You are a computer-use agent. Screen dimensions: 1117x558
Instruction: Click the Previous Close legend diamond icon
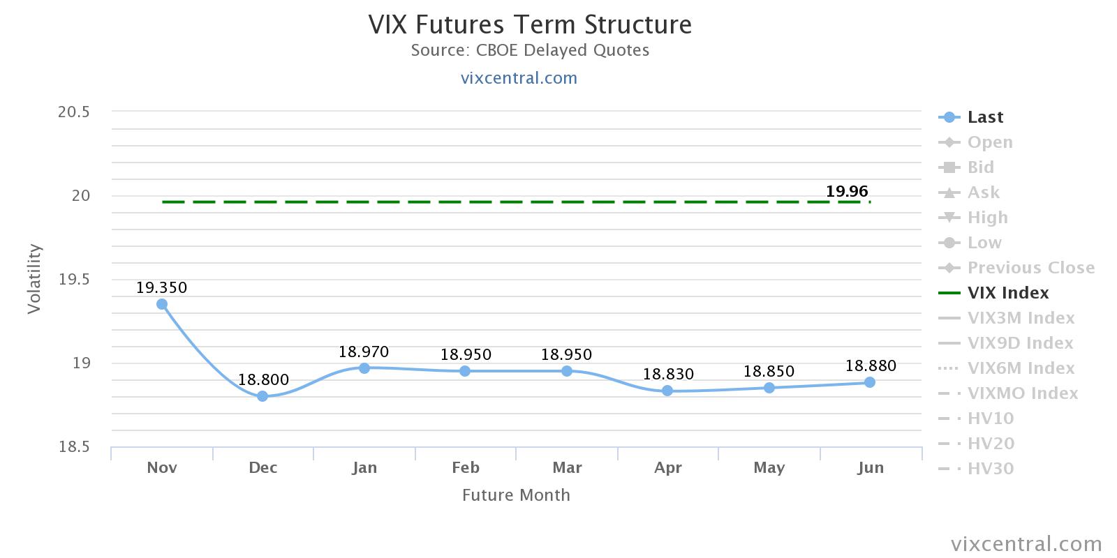pos(949,268)
